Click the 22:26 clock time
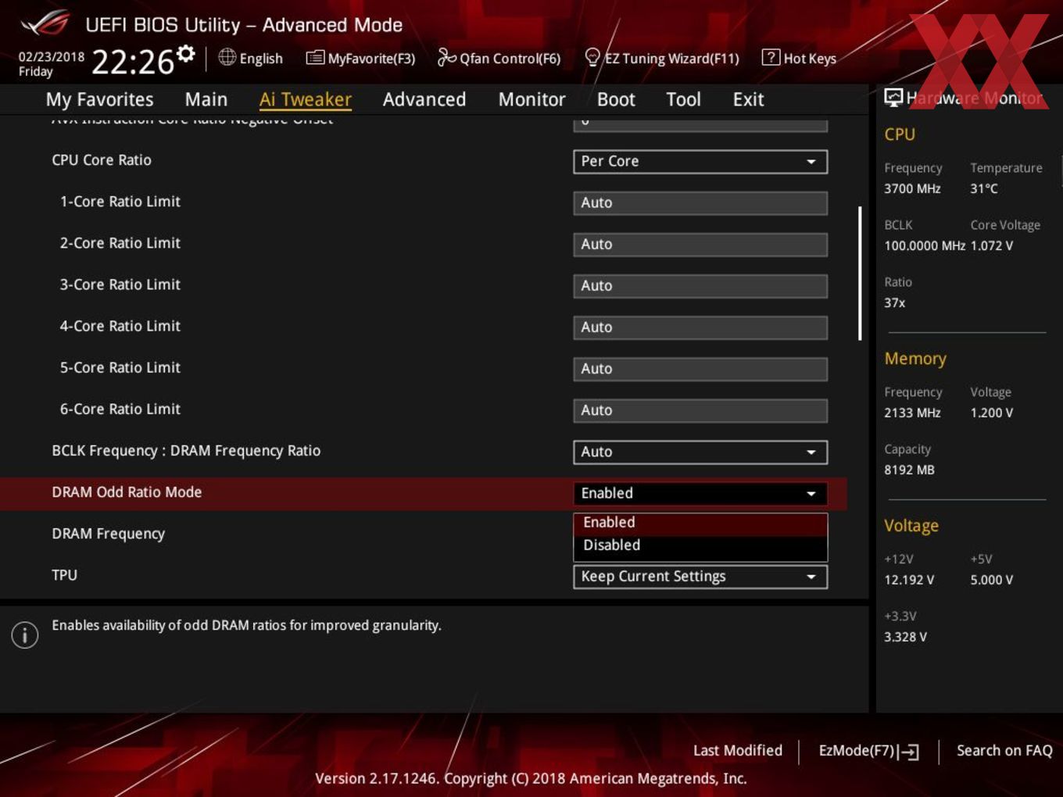1063x797 pixels. click(x=133, y=62)
